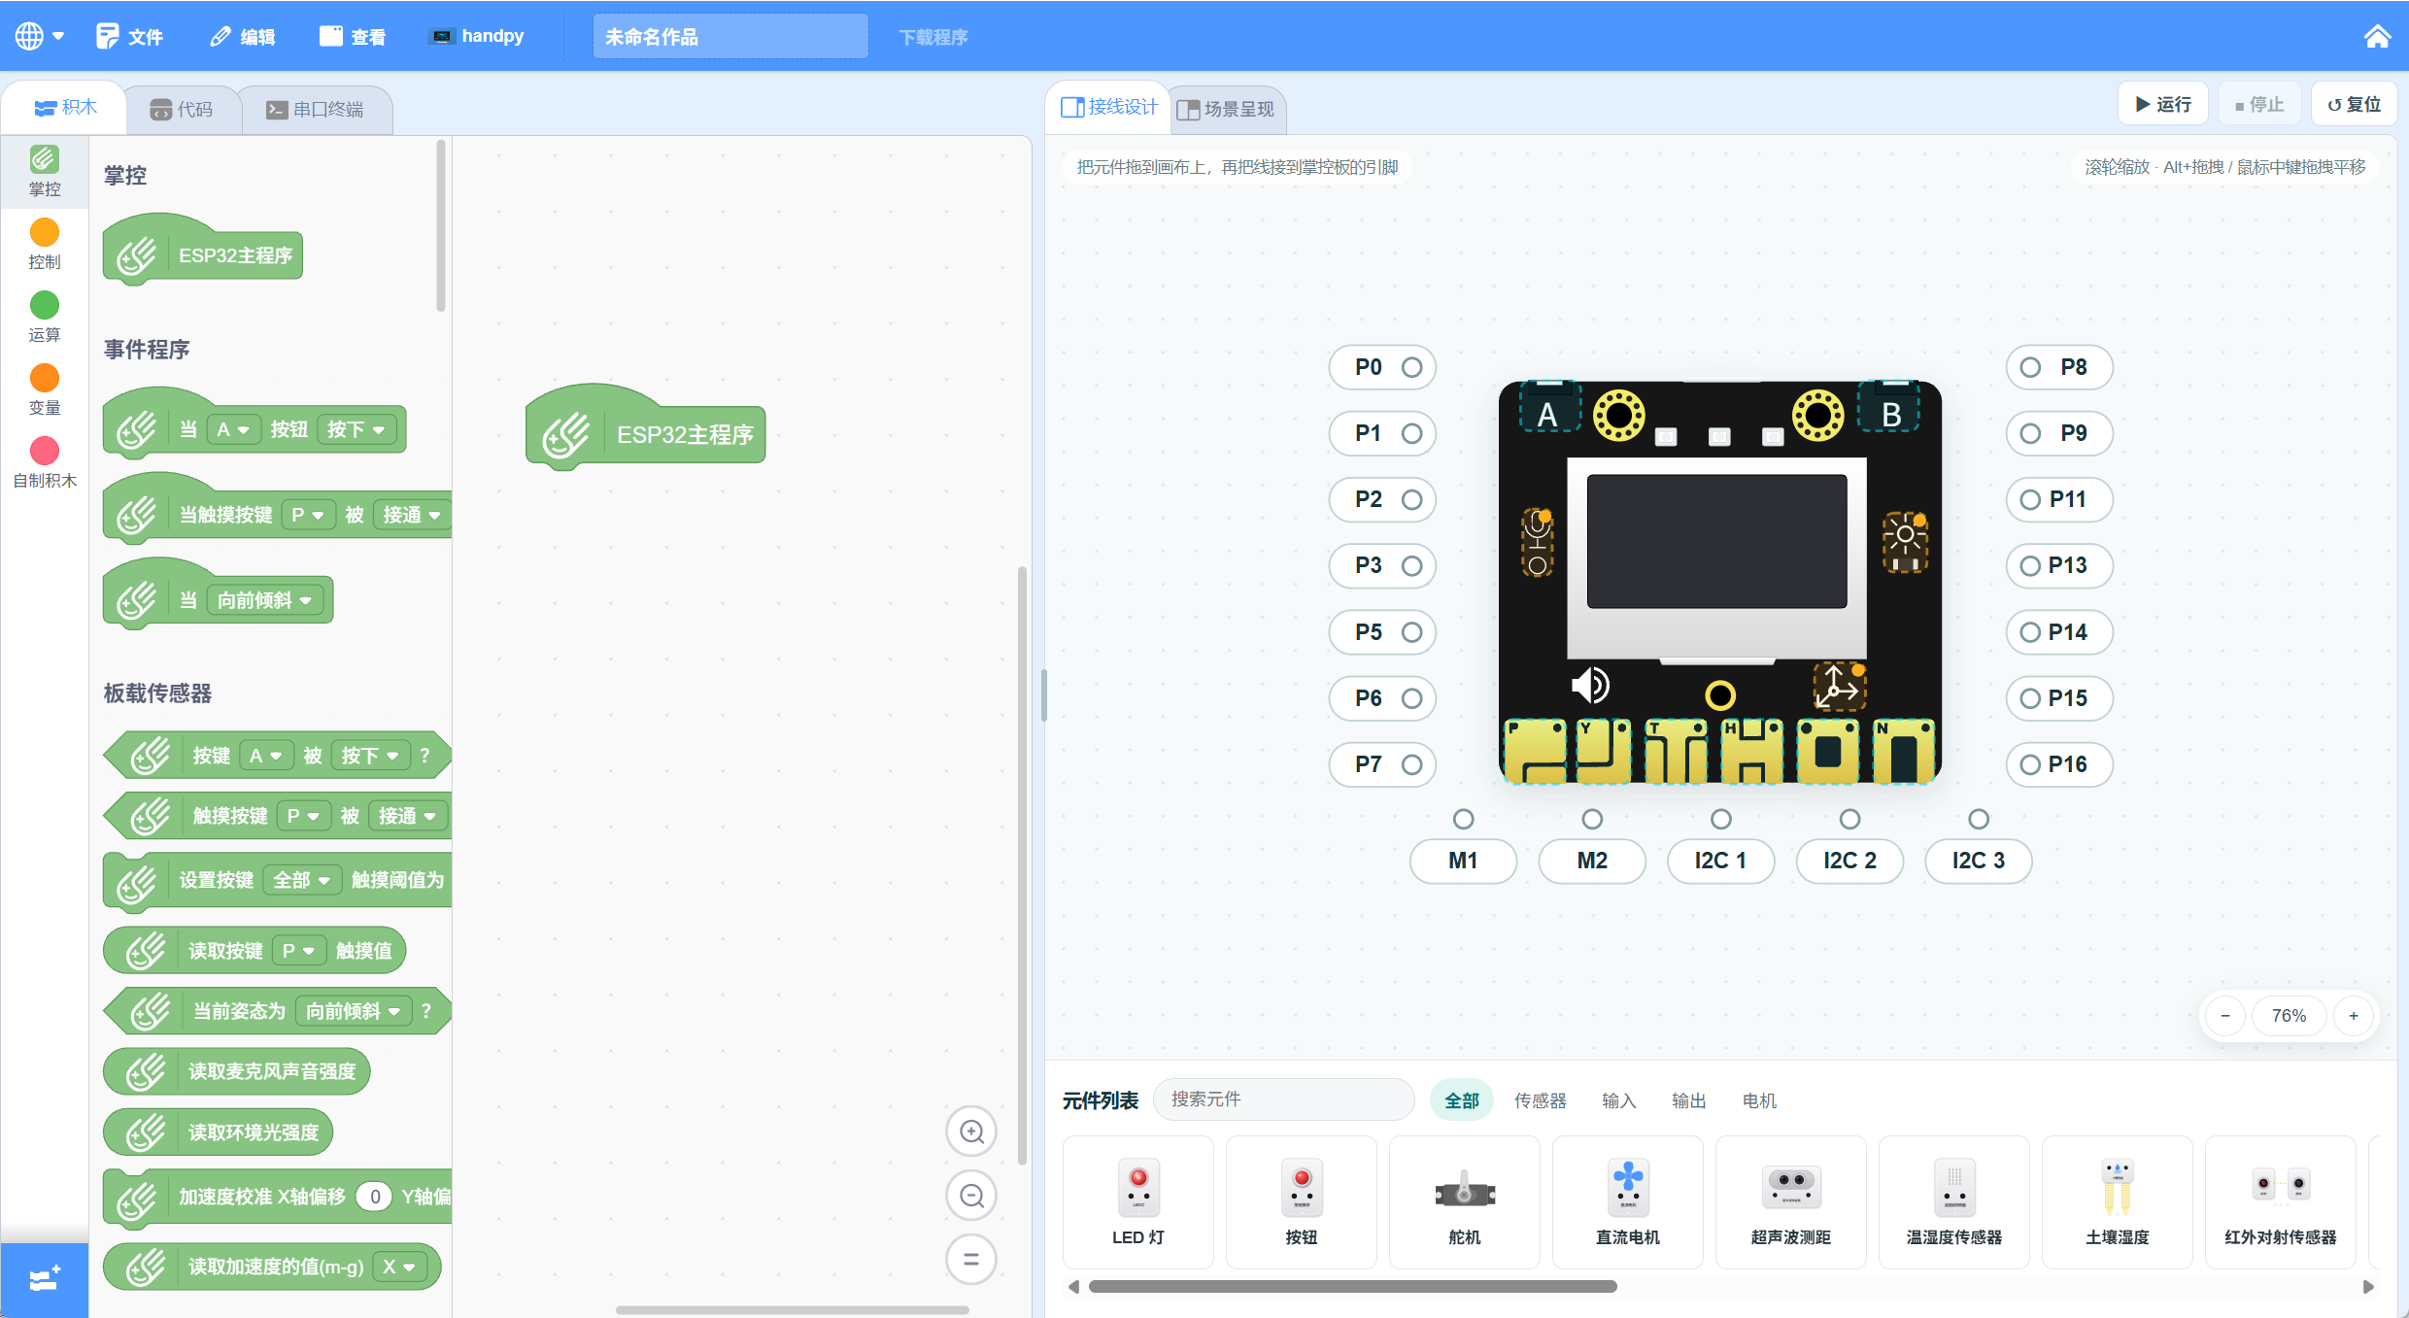Click the 复位 reset button
The width and height of the screenshot is (2409, 1318).
tap(2355, 104)
